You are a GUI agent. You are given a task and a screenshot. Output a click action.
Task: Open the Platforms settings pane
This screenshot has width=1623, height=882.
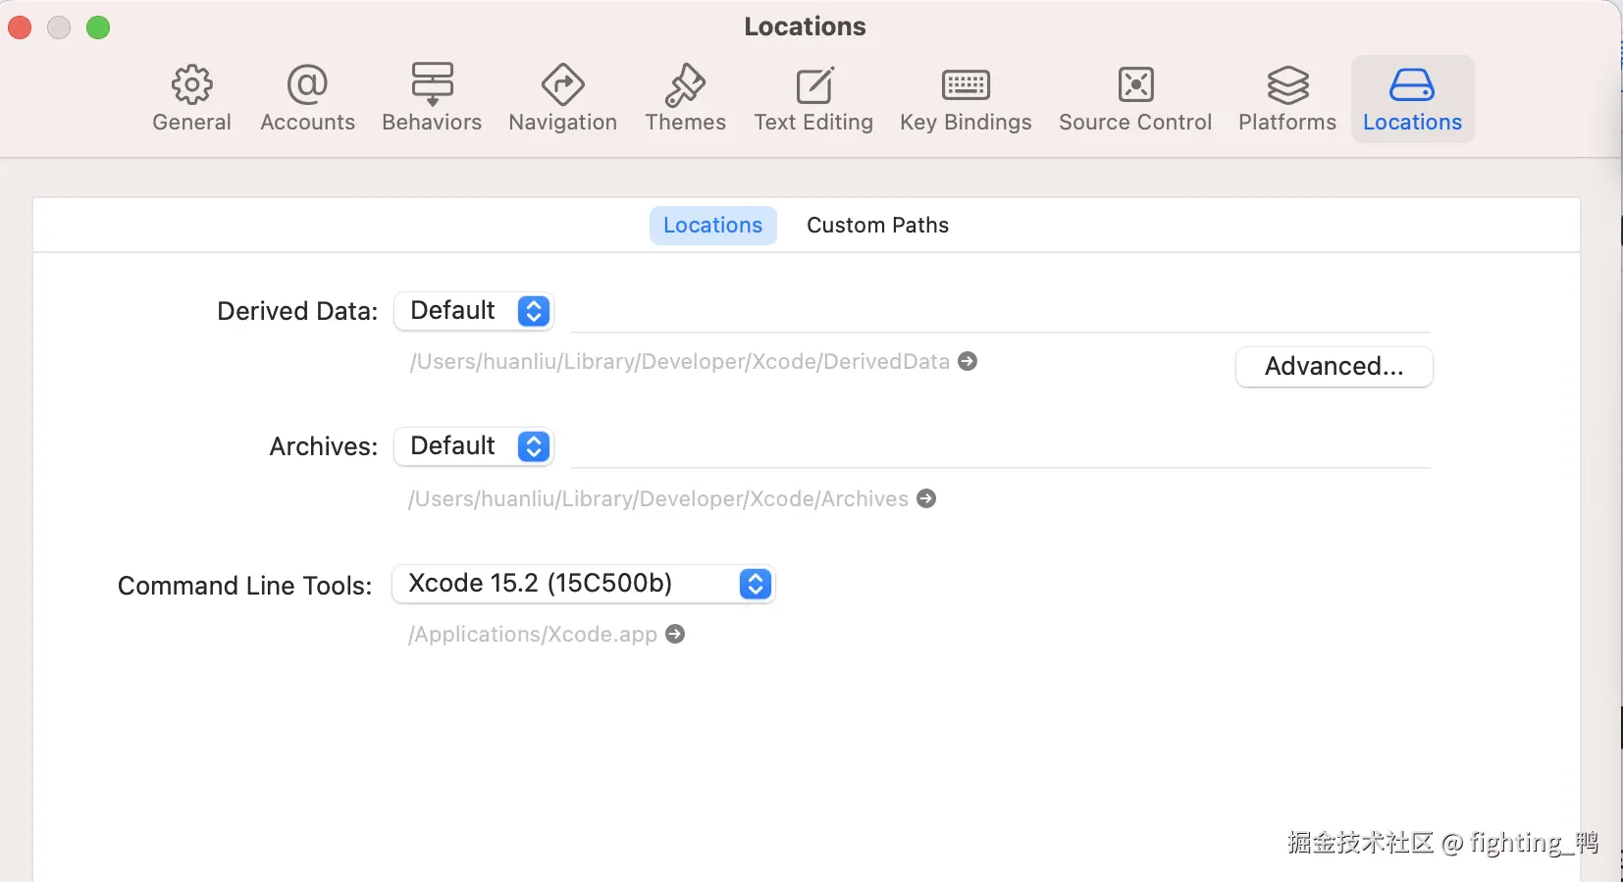1287,99
